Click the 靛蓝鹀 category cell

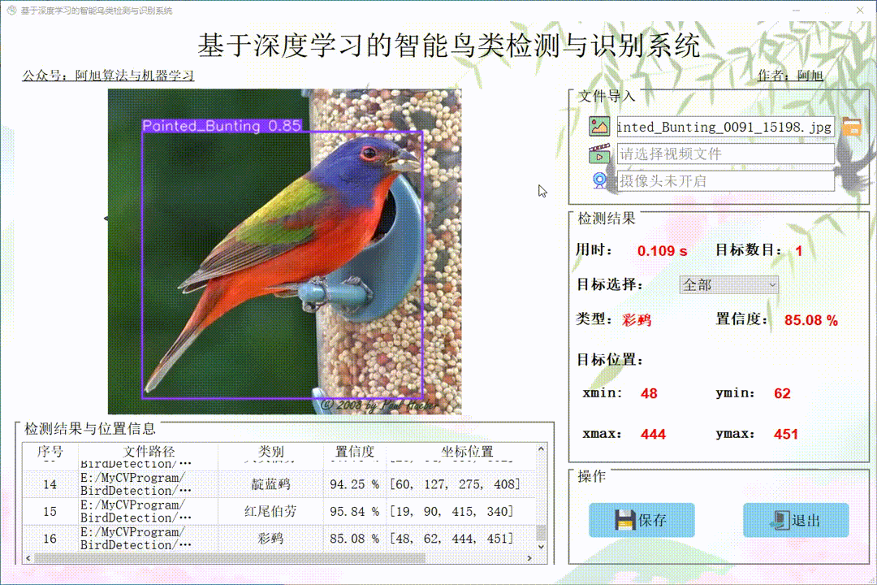point(270,484)
